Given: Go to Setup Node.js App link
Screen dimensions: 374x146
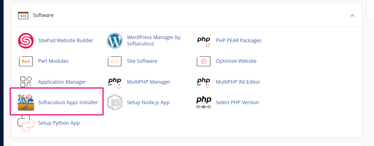Looking at the screenshot, I should tap(148, 103).
